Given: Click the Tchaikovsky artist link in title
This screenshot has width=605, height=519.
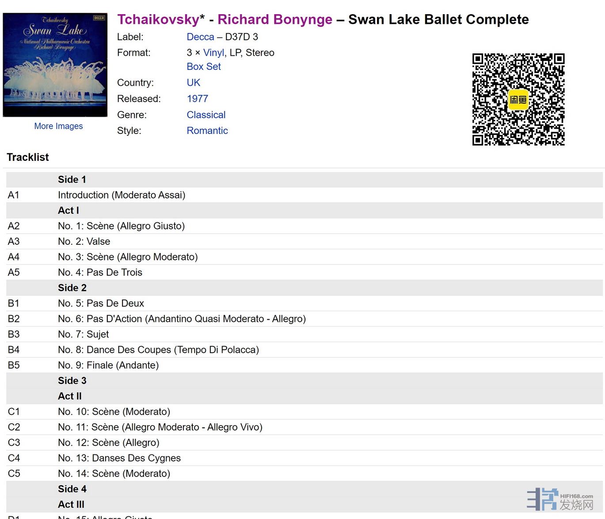Looking at the screenshot, I should (158, 19).
